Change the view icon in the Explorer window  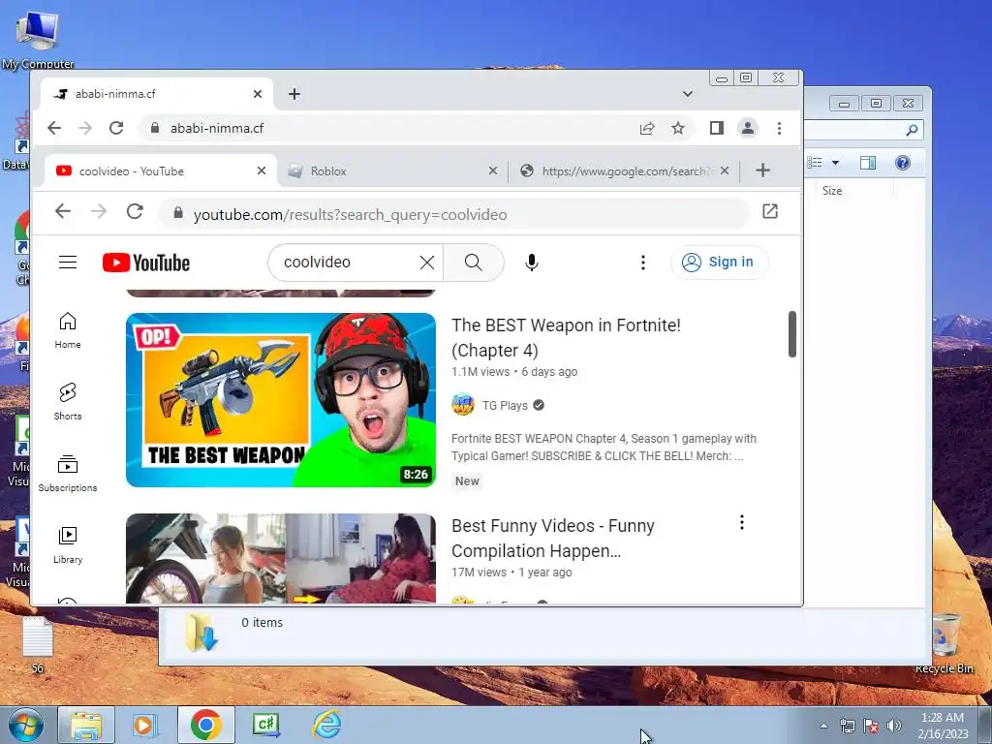point(815,163)
